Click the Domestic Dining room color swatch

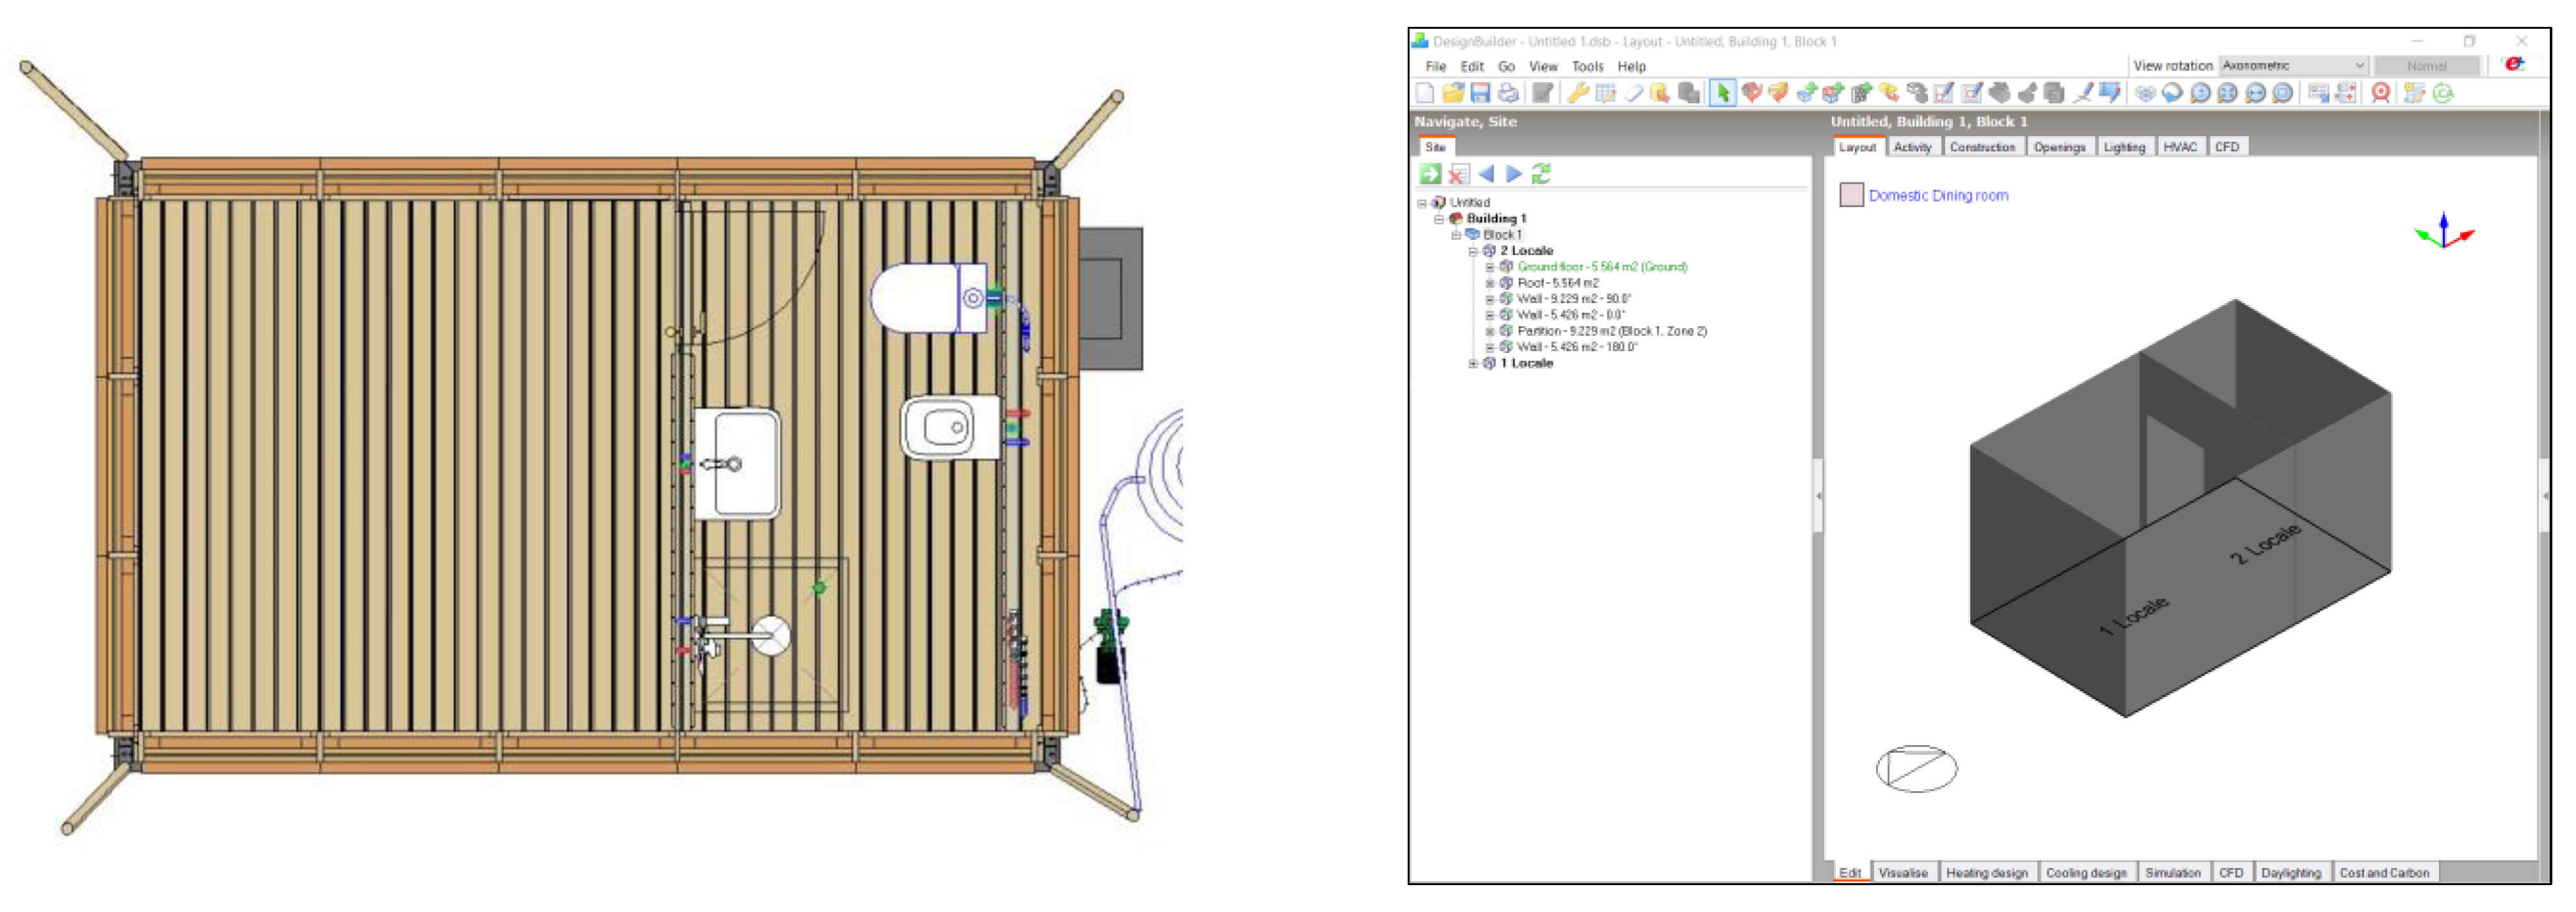click(1851, 195)
